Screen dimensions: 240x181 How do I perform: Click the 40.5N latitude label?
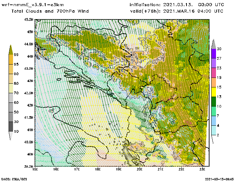pos(28,142)
